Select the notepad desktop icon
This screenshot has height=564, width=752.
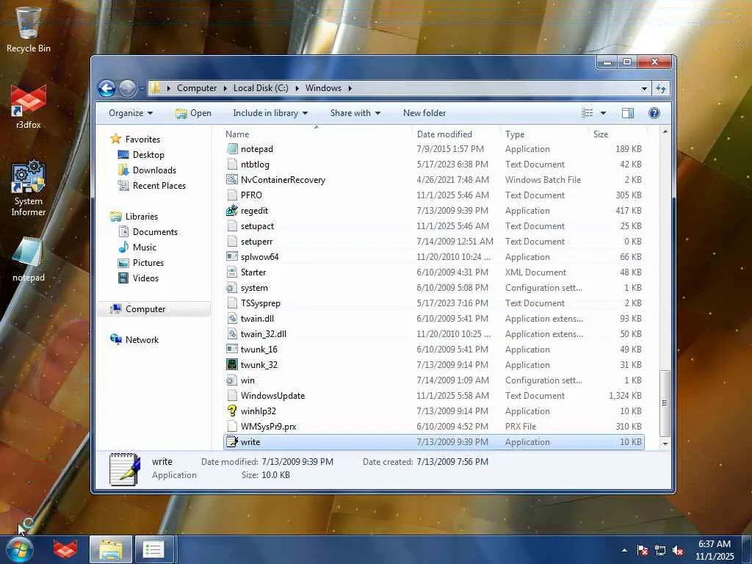pyautogui.click(x=29, y=259)
